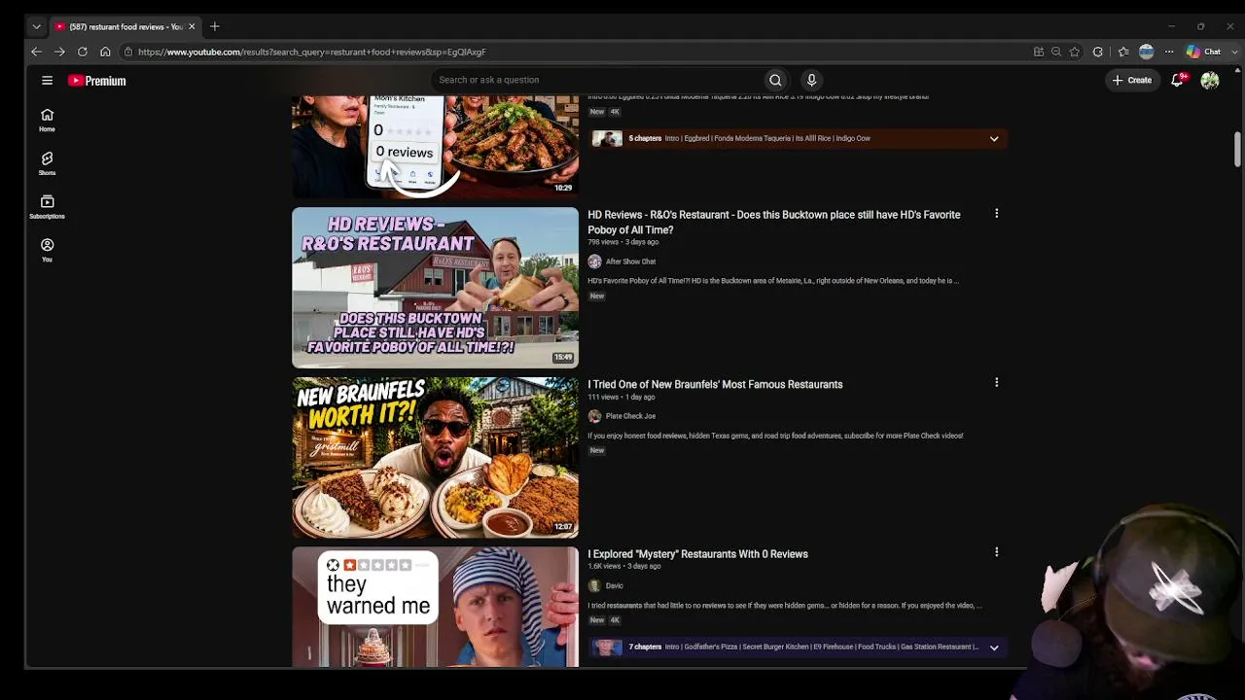Open the browser profile avatar
The width and height of the screenshot is (1245, 700).
click(x=1147, y=52)
